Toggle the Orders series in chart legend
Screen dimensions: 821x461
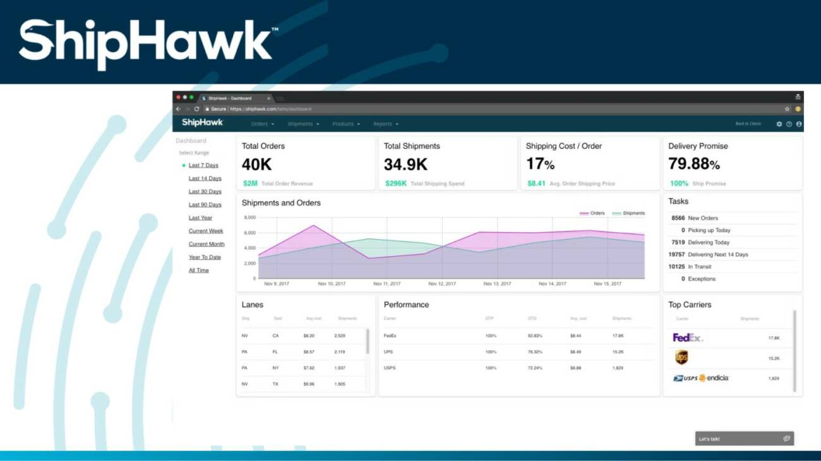(592, 213)
